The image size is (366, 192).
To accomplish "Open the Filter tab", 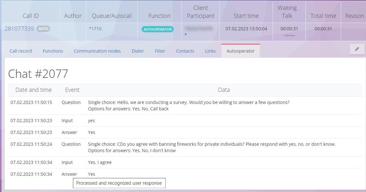I will click(x=160, y=51).
